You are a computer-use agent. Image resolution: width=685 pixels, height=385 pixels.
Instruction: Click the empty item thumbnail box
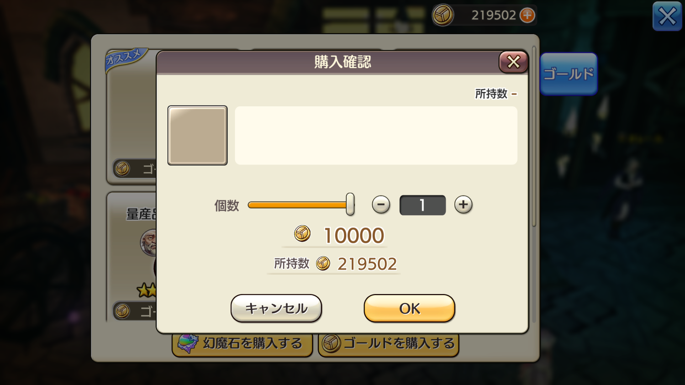pyautogui.click(x=197, y=136)
